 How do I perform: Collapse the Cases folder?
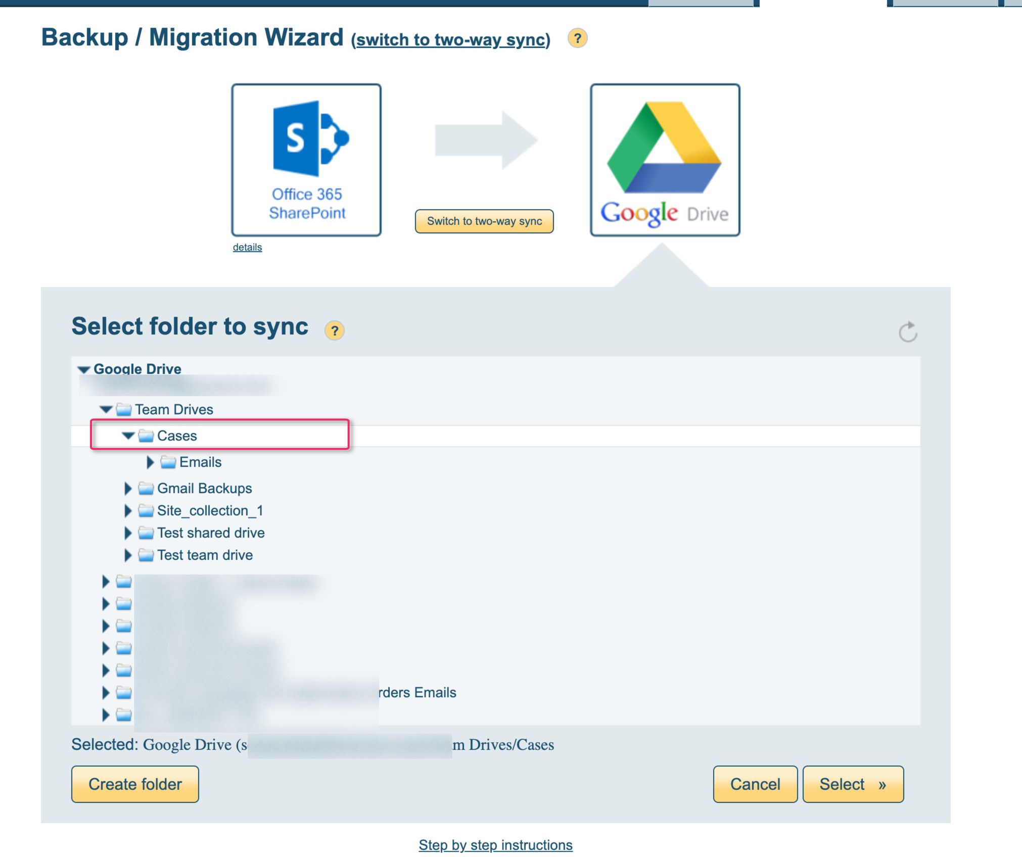coord(128,435)
